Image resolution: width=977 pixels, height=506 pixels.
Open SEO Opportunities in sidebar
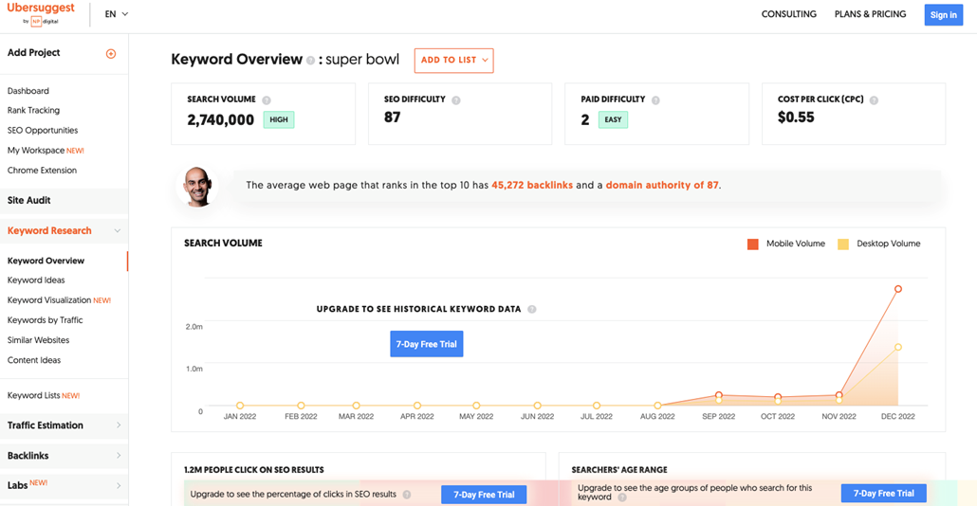[x=43, y=130]
